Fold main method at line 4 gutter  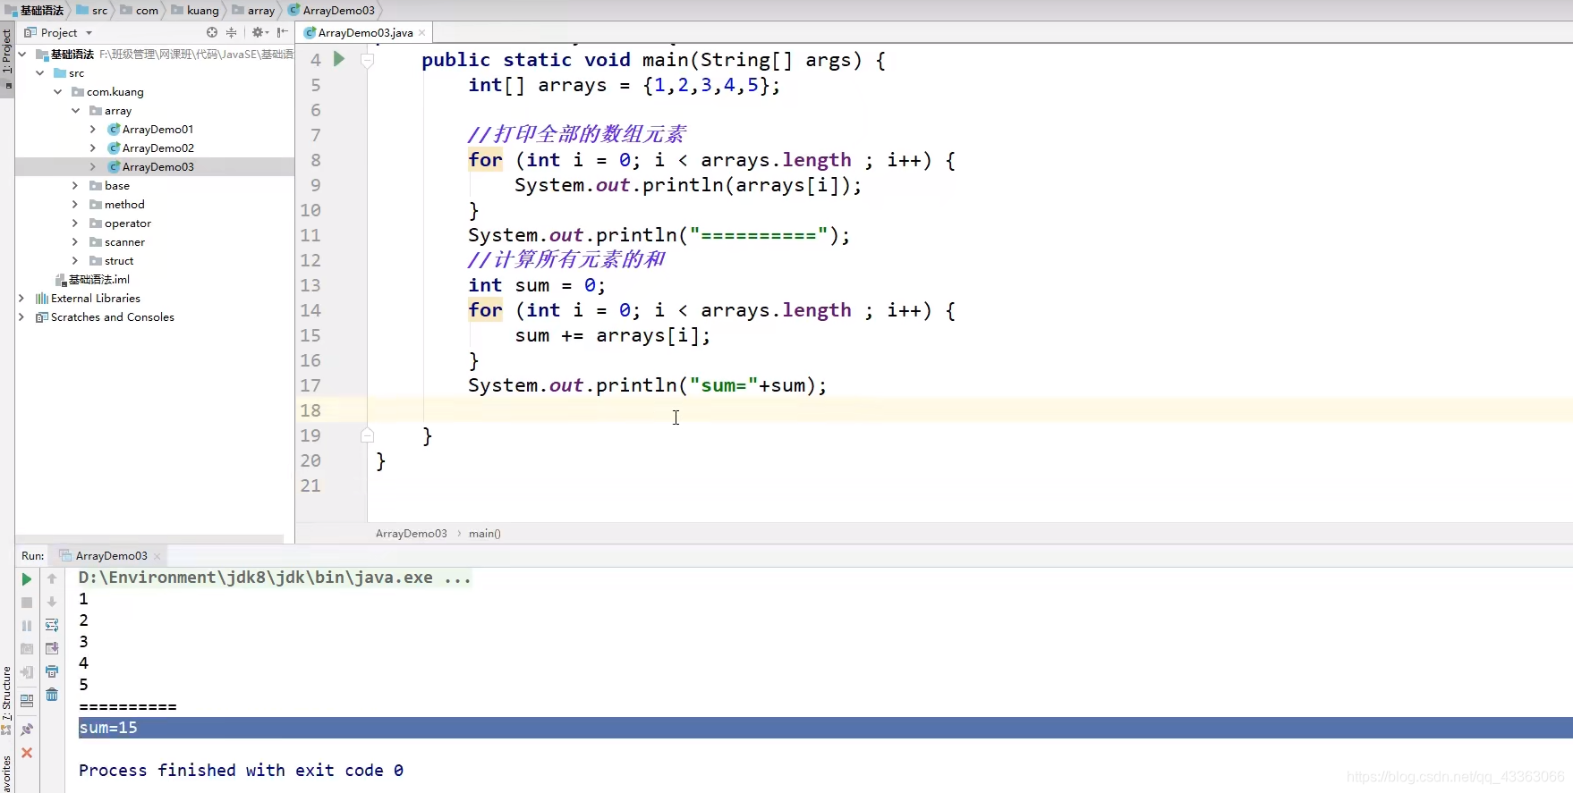(367, 60)
